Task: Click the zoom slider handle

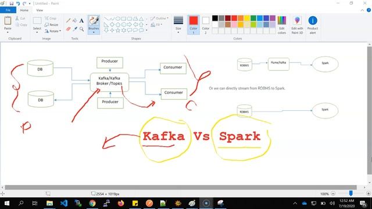Action: click(x=350, y=193)
